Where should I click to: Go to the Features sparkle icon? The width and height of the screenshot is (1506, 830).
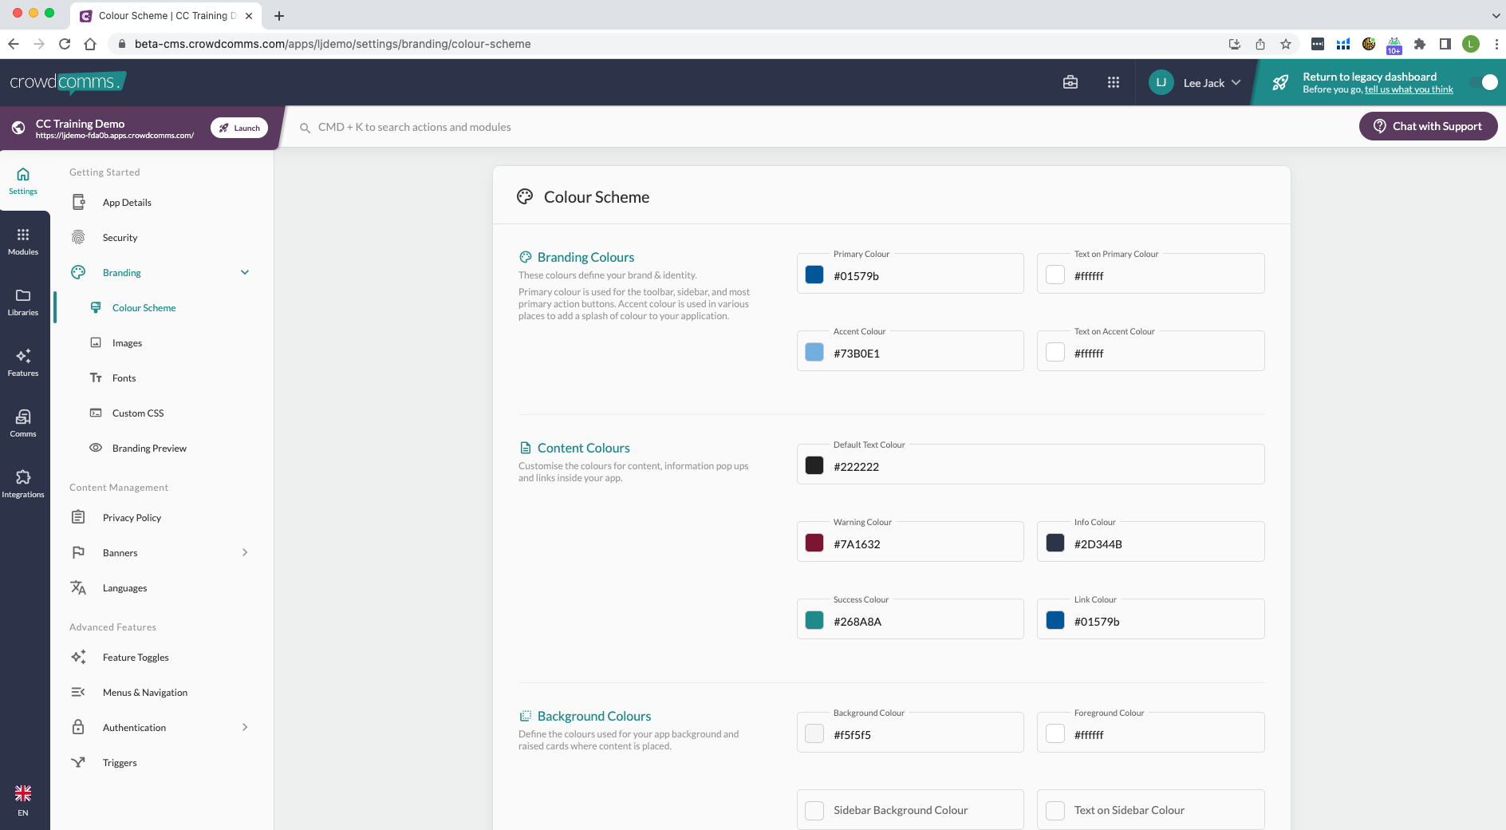[23, 362]
